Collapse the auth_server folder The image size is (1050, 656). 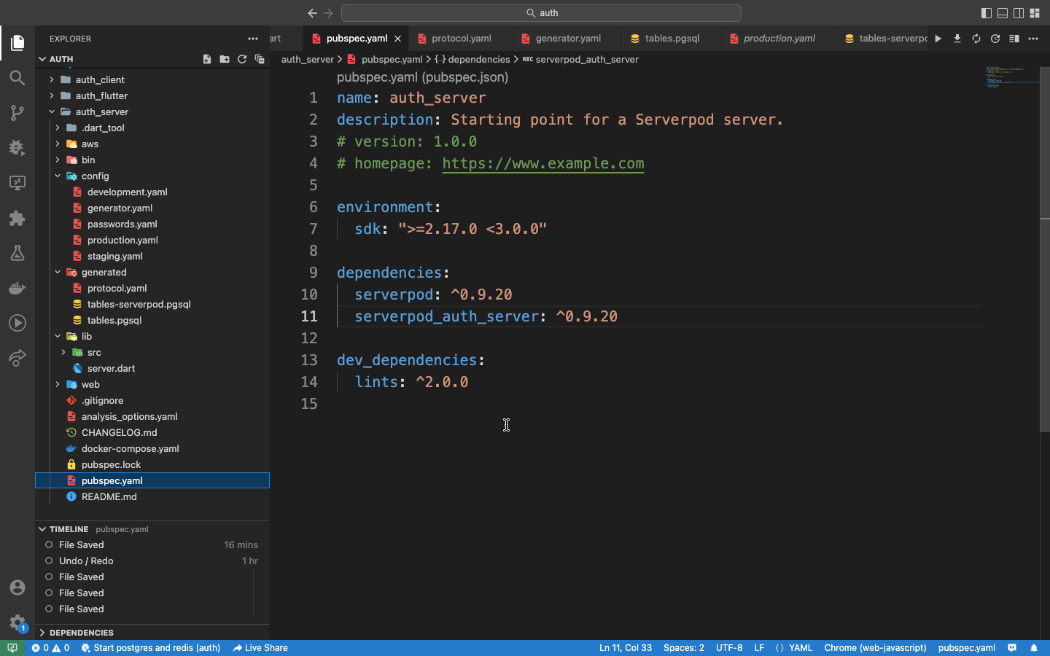152,112
